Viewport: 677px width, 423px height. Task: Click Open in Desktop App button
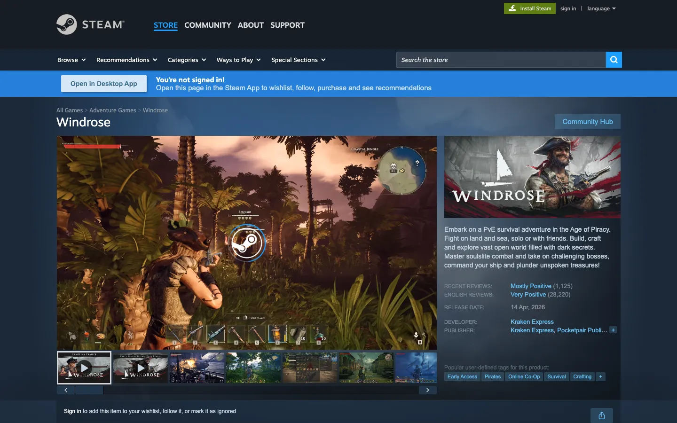pos(104,84)
